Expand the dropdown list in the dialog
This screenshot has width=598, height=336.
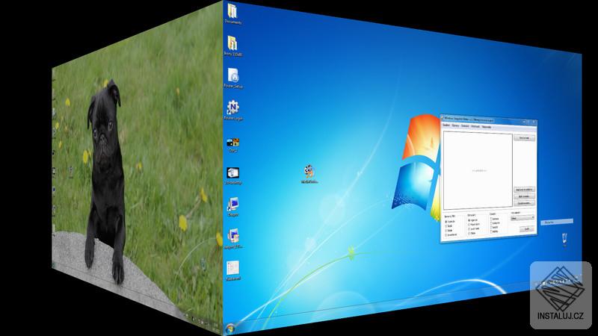tap(523, 218)
